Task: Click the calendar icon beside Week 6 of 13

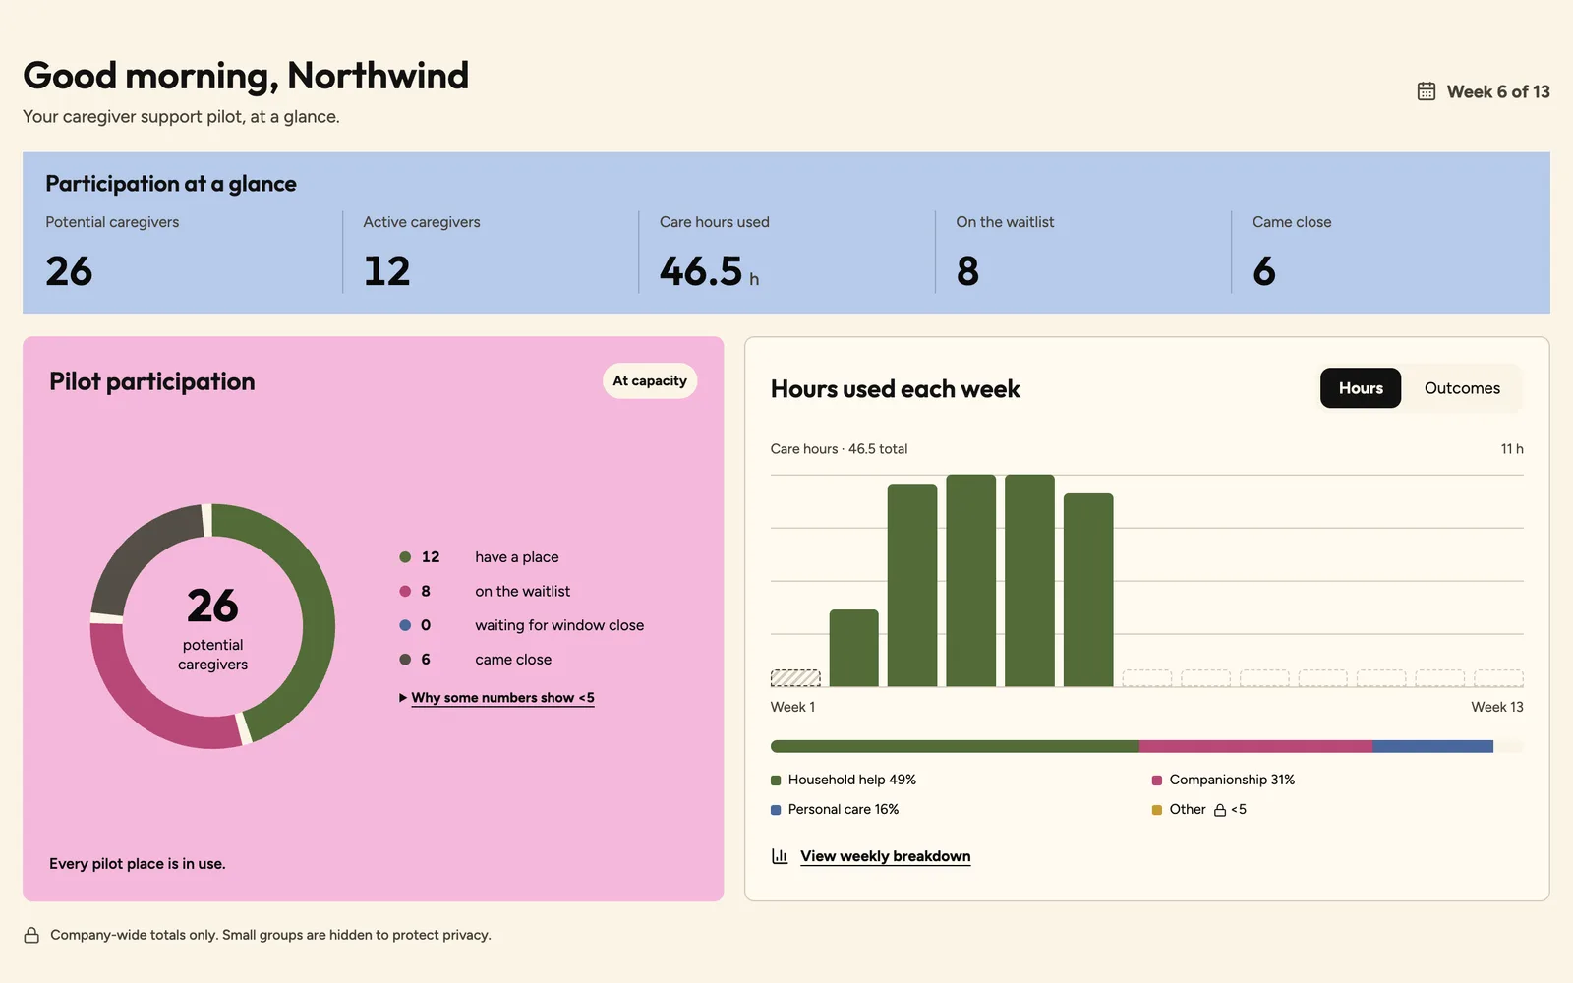Action: pyautogui.click(x=1427, y=91)
